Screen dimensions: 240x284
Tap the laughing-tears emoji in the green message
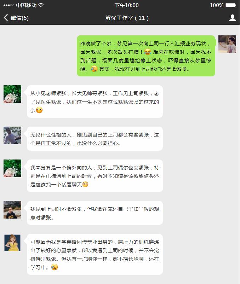tap(148, 52)
